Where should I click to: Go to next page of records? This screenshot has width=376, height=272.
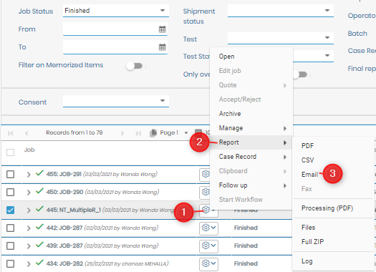click(x=122, y=133)
